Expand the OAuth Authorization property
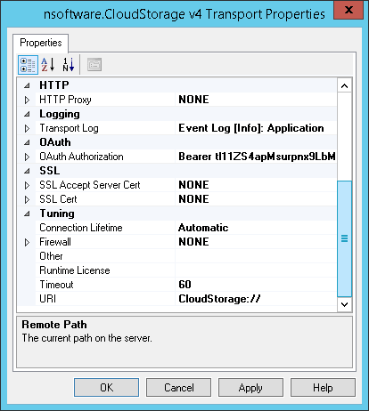The image size is (369, 411). [27, 157]
